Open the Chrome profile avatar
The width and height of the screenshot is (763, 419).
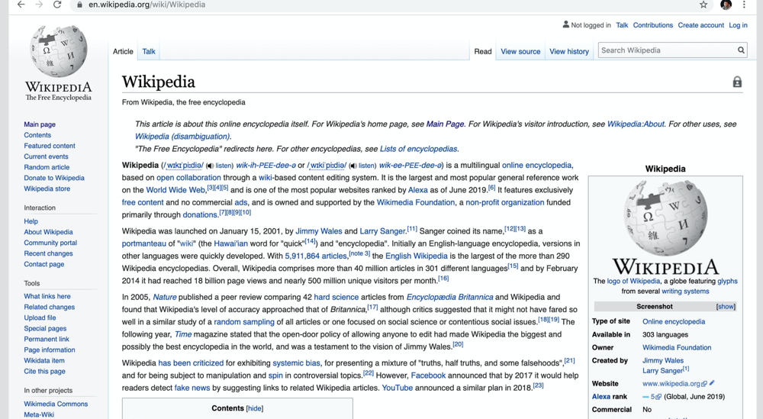(x=726, y=5)
